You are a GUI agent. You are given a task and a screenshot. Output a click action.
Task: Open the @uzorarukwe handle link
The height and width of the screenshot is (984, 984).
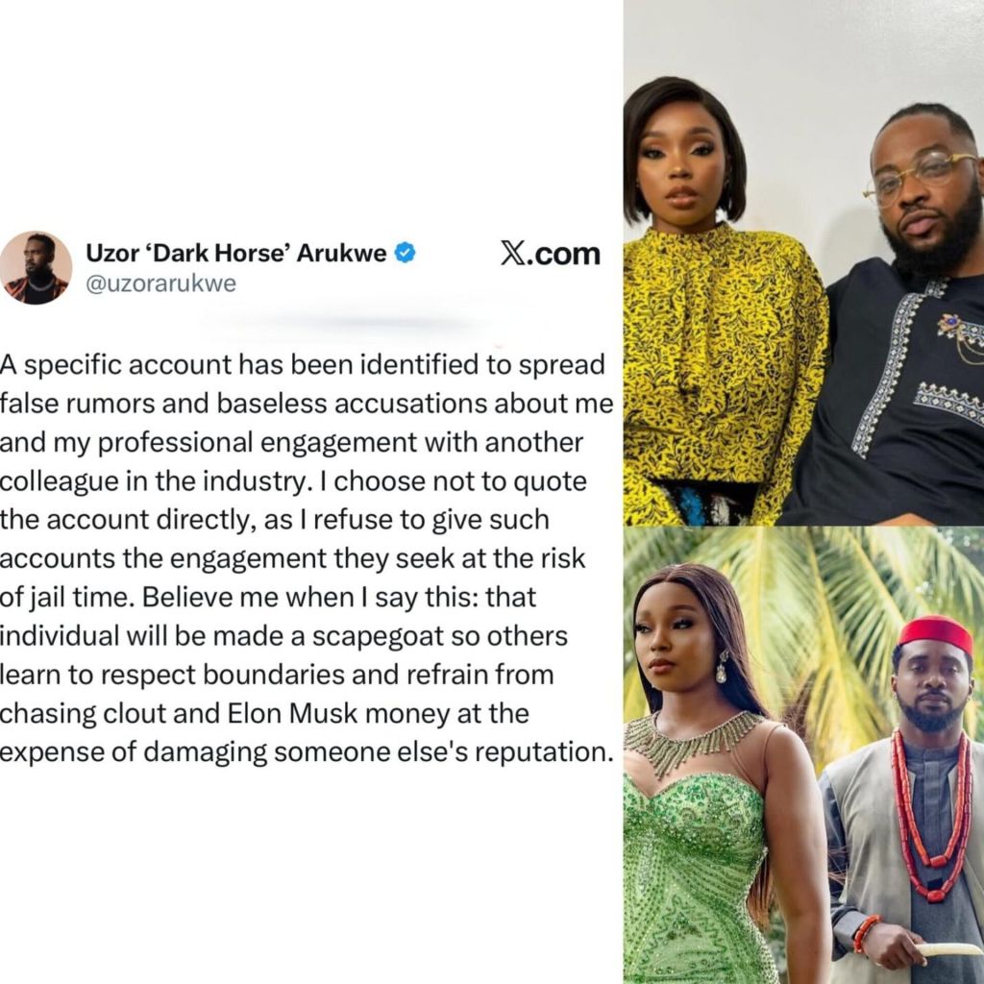[161, 283]
